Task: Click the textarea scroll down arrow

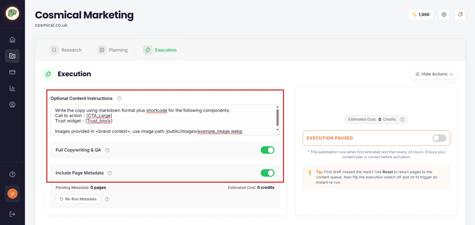Action: click(278, 130)
